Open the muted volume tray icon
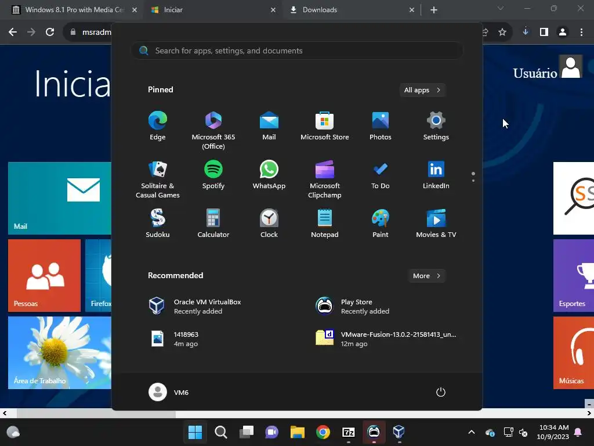The width and height of the screenshot is (594, 446). coord(523,432)
